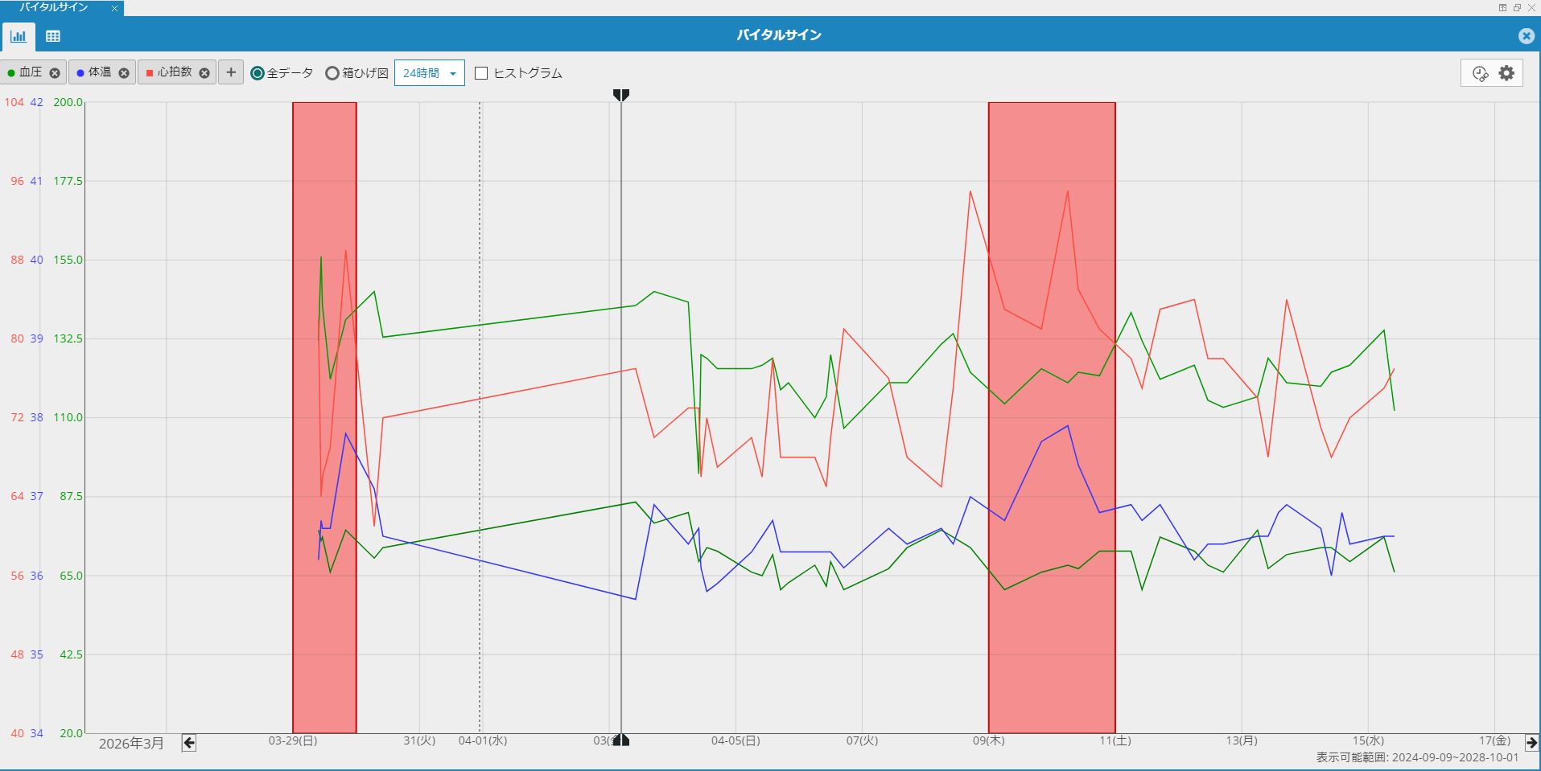Open time link clock icon
The width and height of the screenshot is (1541, 771).
pyautogui.click(x=1480, y=73)
